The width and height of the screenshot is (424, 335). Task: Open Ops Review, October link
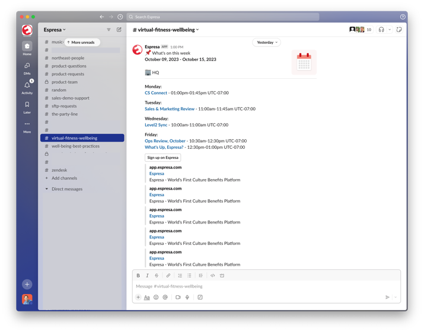tap(165, 141)
